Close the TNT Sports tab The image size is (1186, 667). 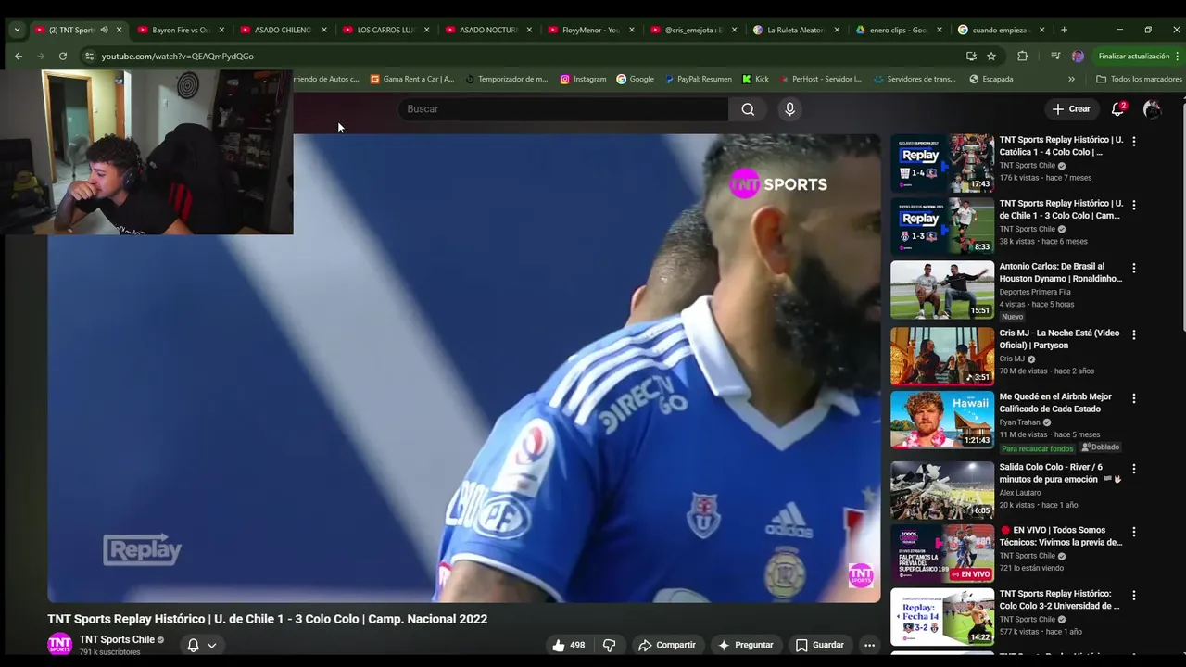coord(119,30)
